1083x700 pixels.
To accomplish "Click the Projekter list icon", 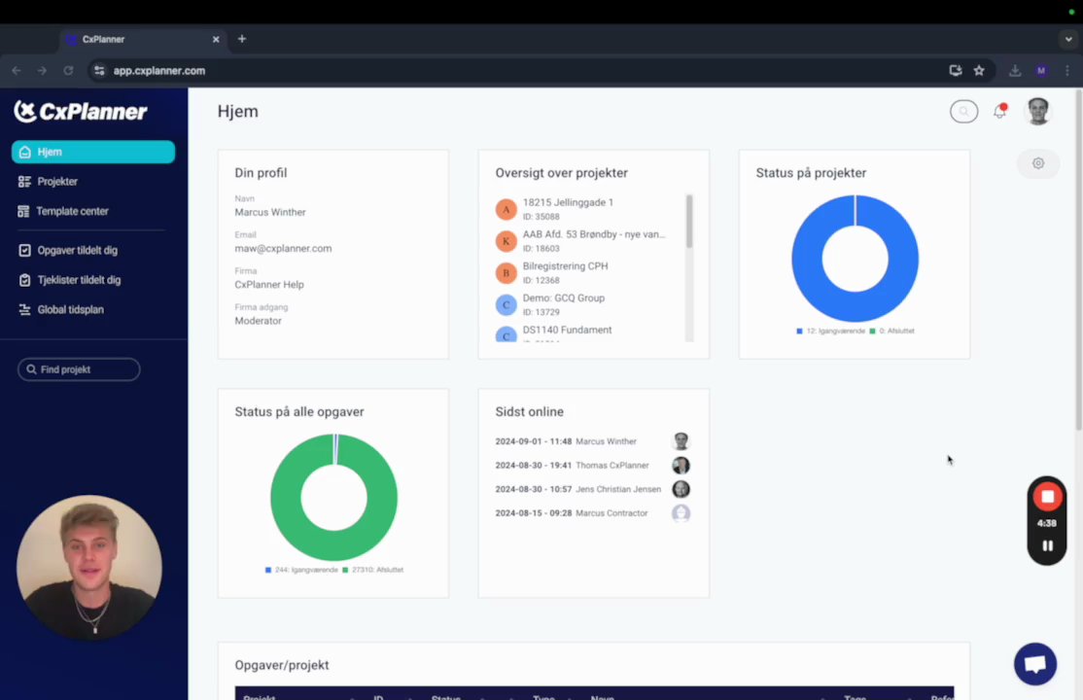I will pyautogui.click(x=25, y=182).
